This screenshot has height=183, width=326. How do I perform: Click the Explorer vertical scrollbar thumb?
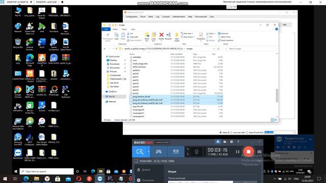(277, 96)
